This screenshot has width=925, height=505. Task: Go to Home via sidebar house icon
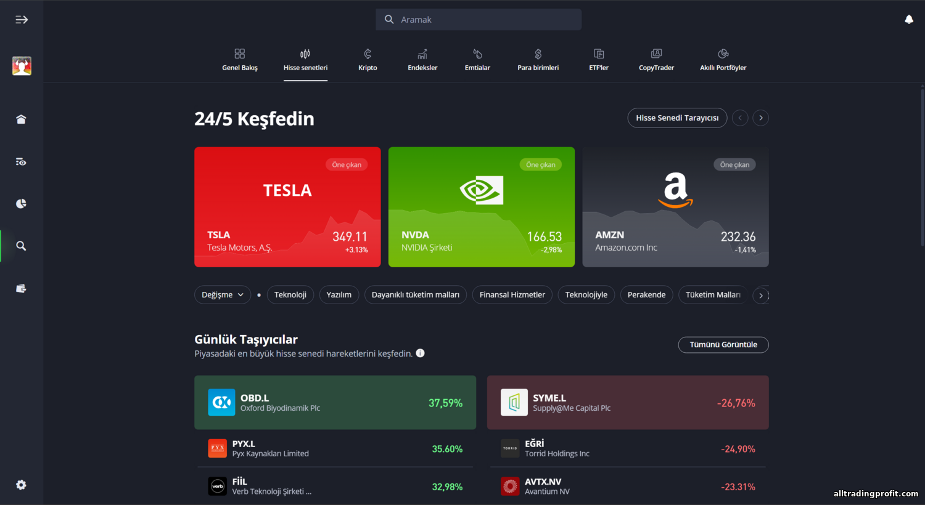pos(21,119)
